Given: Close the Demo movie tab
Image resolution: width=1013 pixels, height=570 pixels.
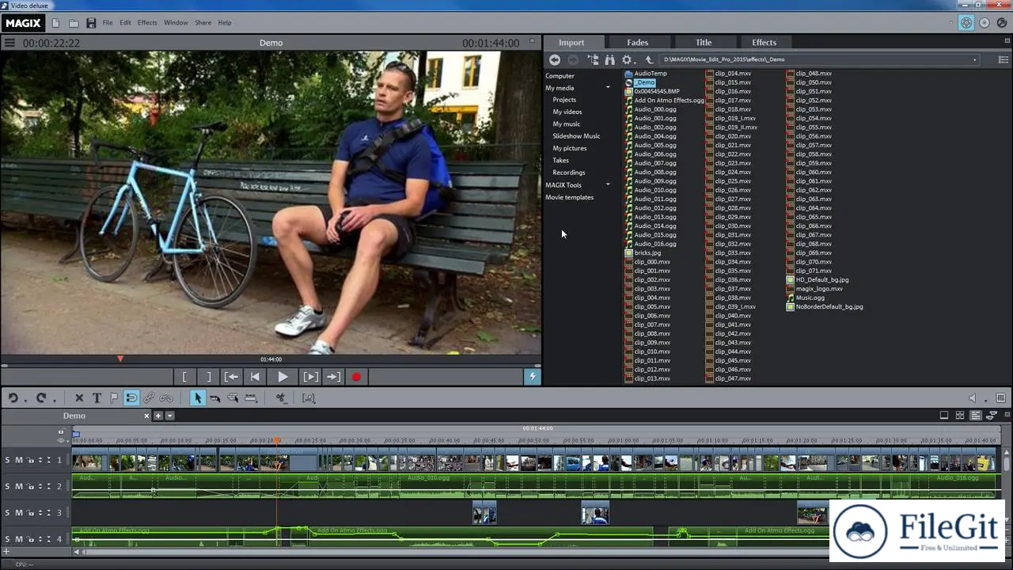Looking at the screenshot, I should click(x=146, y=416).
